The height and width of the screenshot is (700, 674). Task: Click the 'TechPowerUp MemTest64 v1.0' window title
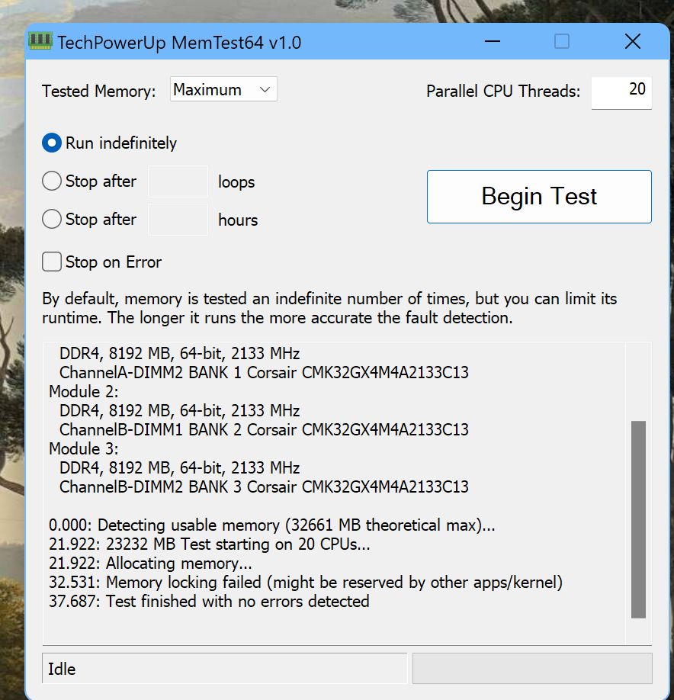(179, 43)
